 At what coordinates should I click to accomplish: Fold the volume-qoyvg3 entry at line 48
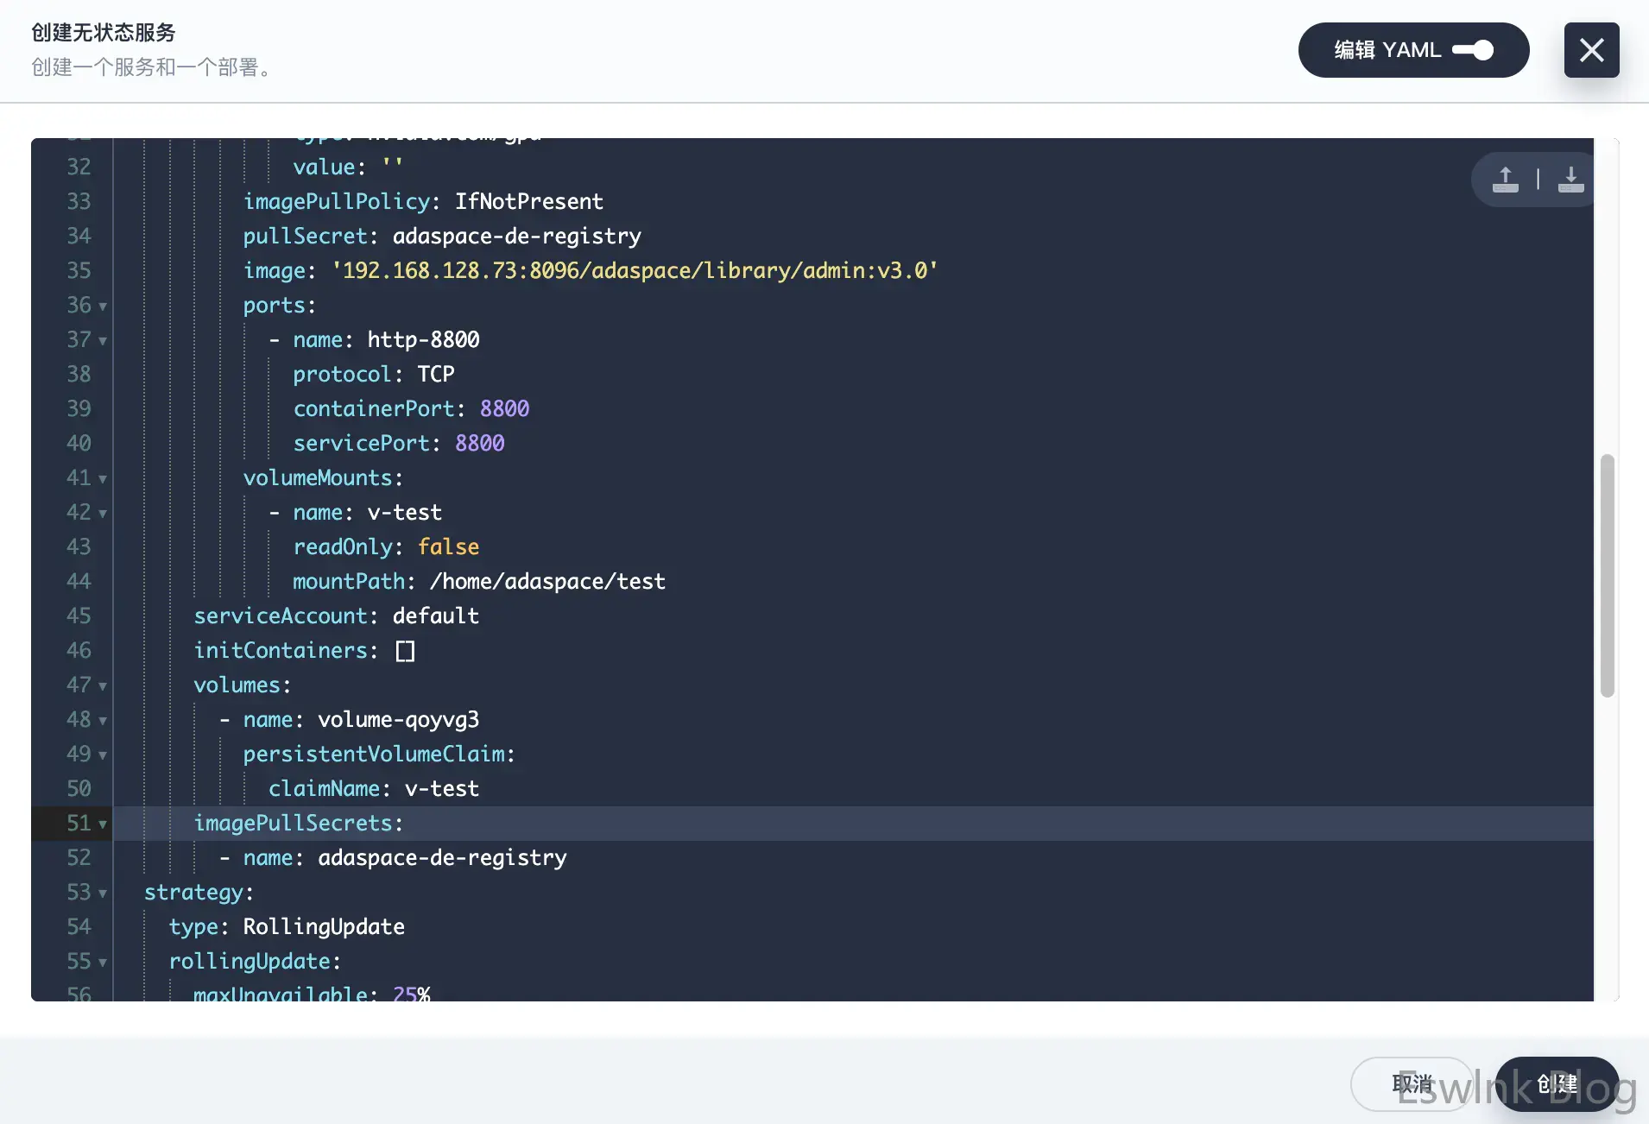click(x=103, y=721)
